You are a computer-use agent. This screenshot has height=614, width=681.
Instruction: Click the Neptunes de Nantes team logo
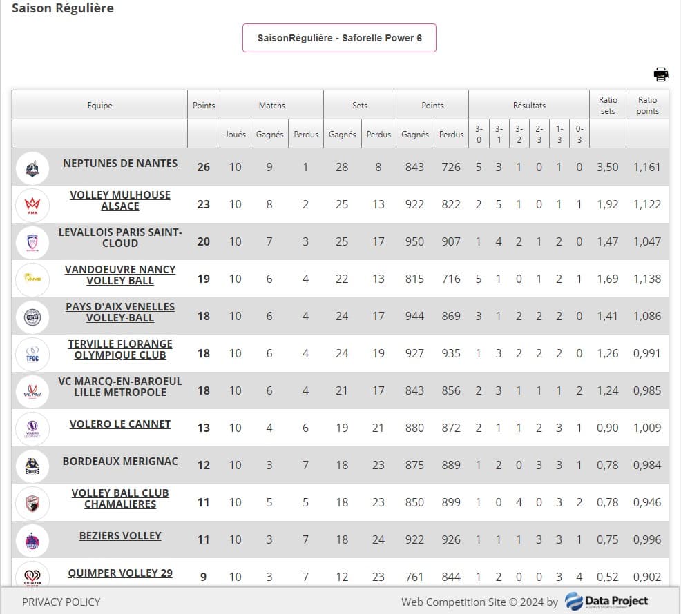(x=32, y=168)
